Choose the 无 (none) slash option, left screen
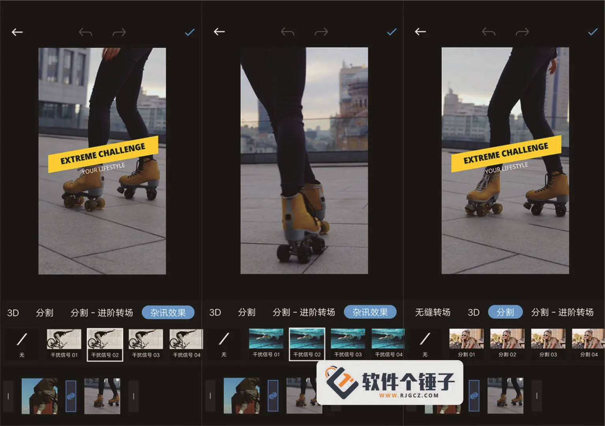The image size is (605, 426). point(22,344)
